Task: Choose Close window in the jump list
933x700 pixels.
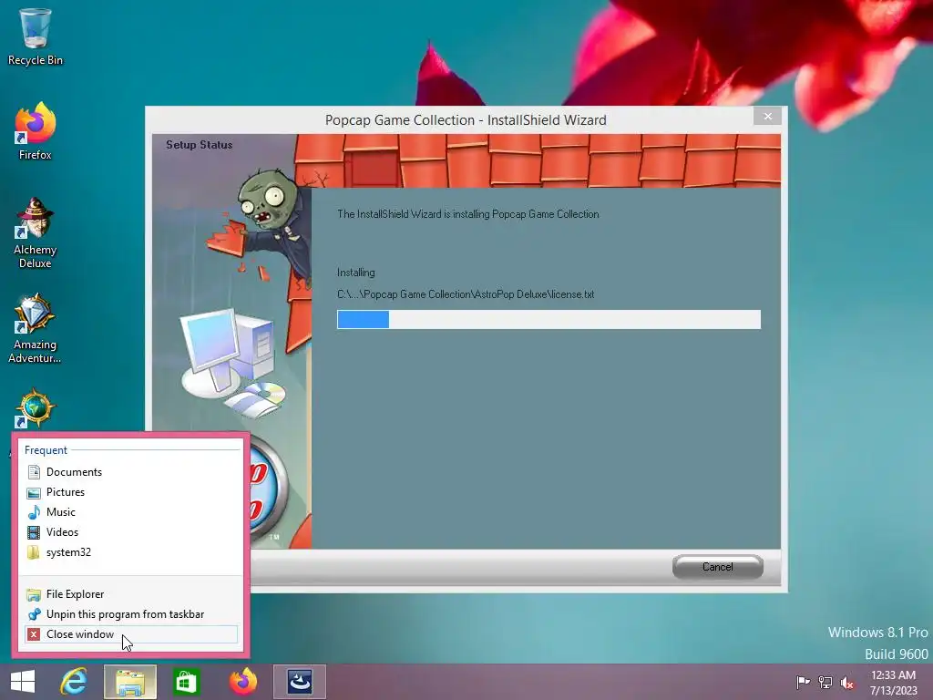Action: click(x=131, y=634)
